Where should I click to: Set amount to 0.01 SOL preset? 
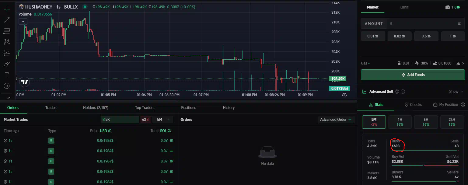point(373,36)
